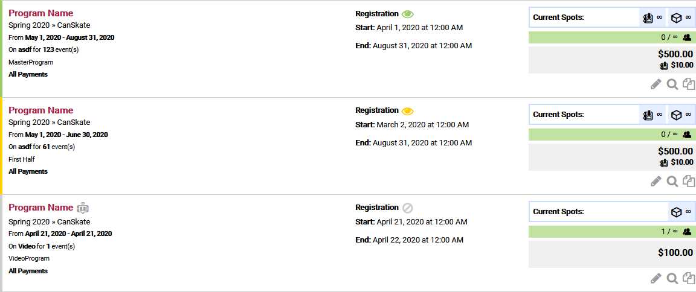The width and height of the screenshot is (696, 292).
Task: Open the Program Name link for MasterProgram
Action: (x=41, y=13)
